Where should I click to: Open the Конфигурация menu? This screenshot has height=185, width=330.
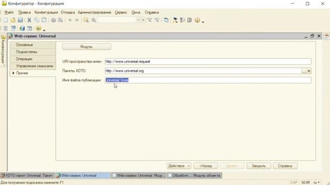pyautogui.click(x=46, y=12)
